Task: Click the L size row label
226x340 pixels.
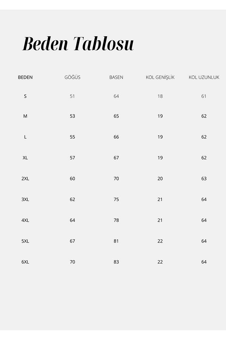Action: (x=25, y=137)
